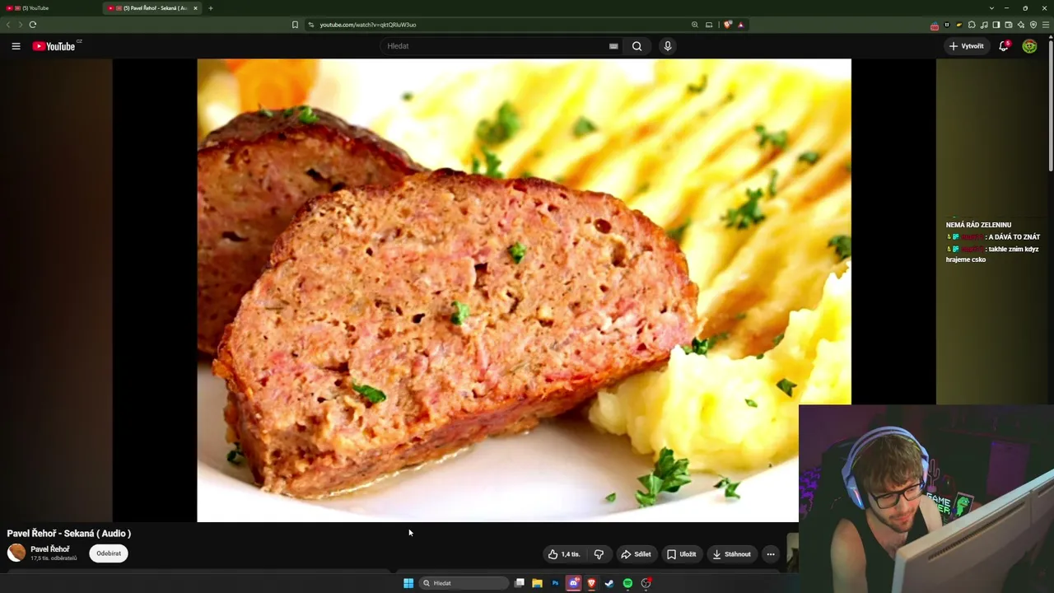Like the video with 1,4 tis. likes
Image resolution: width=1054 pixels, height=593 pixels.
564,554
